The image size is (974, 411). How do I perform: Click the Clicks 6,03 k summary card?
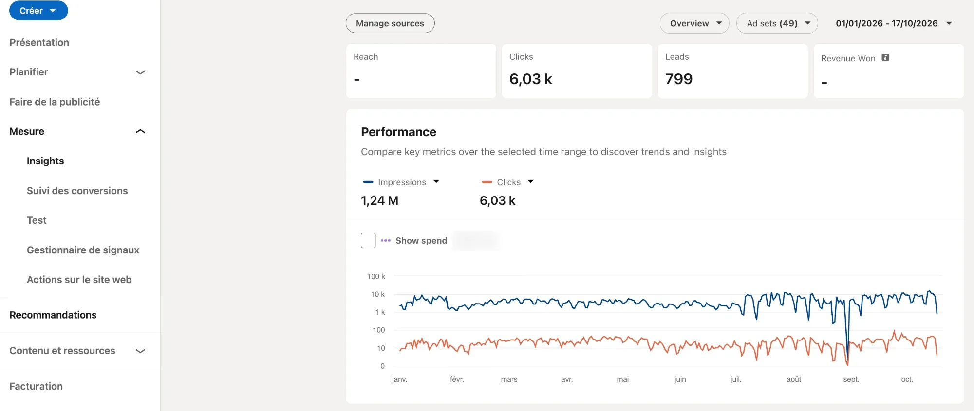pos(577,71)
